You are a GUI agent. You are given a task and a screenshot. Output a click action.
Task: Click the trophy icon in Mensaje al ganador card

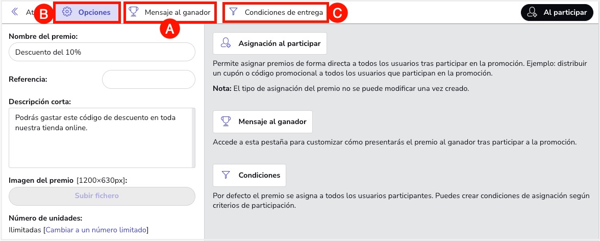coord(226,122)
